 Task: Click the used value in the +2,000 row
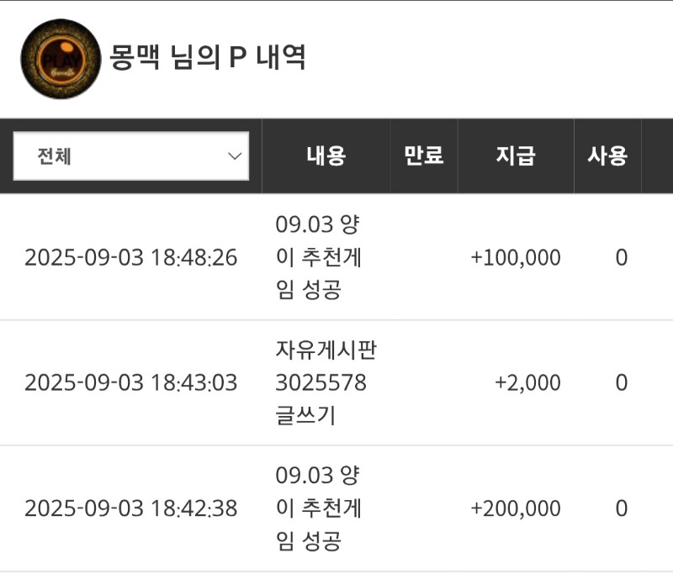coord(622,382)
